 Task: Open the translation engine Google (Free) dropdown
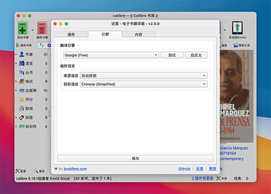point(111,55)
